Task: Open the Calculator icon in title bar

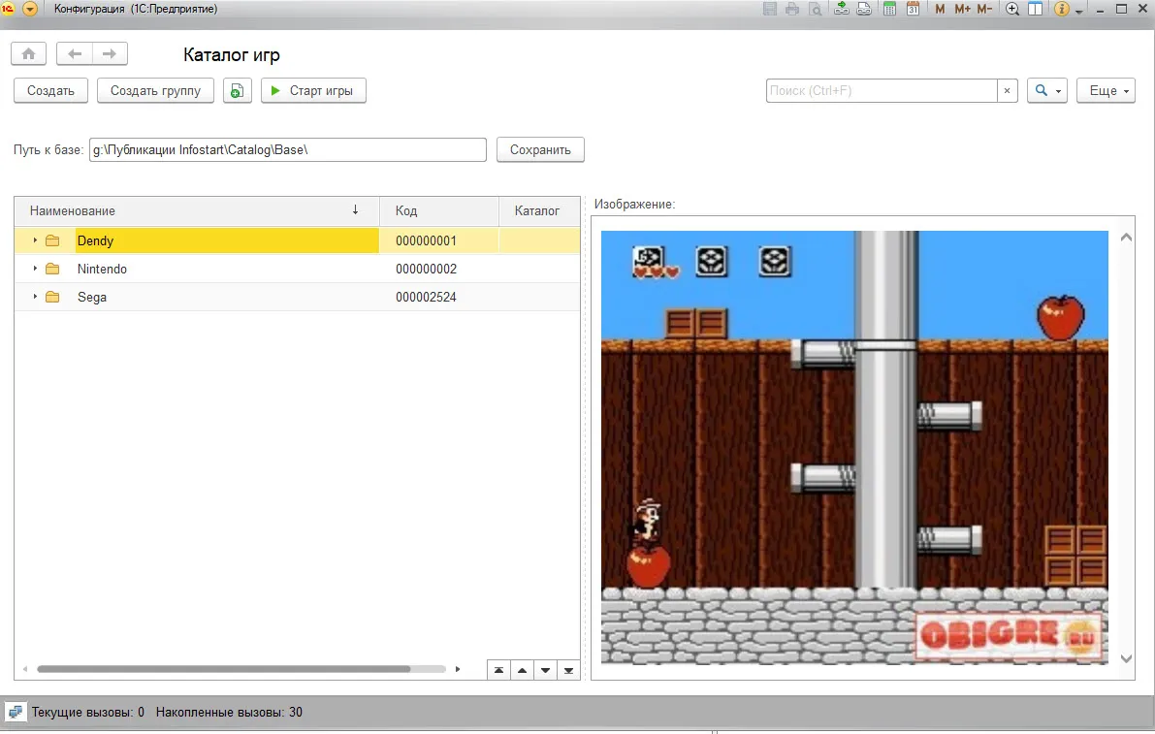Action: 890,9
